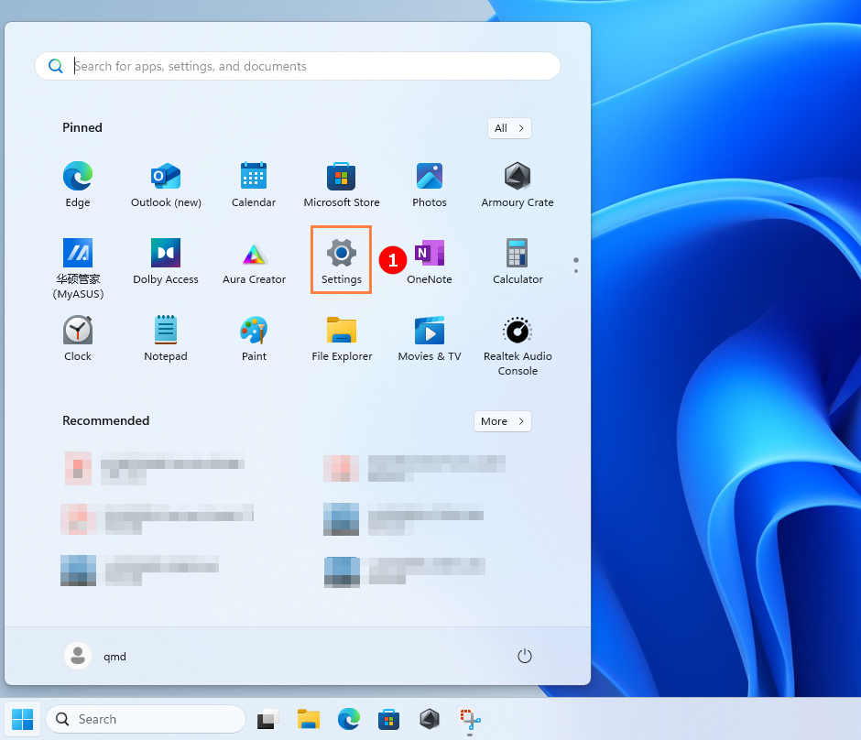Viewport: 861px width, 740px height.
Task: Expand recommendations with the More button
Action: [503, 421]
